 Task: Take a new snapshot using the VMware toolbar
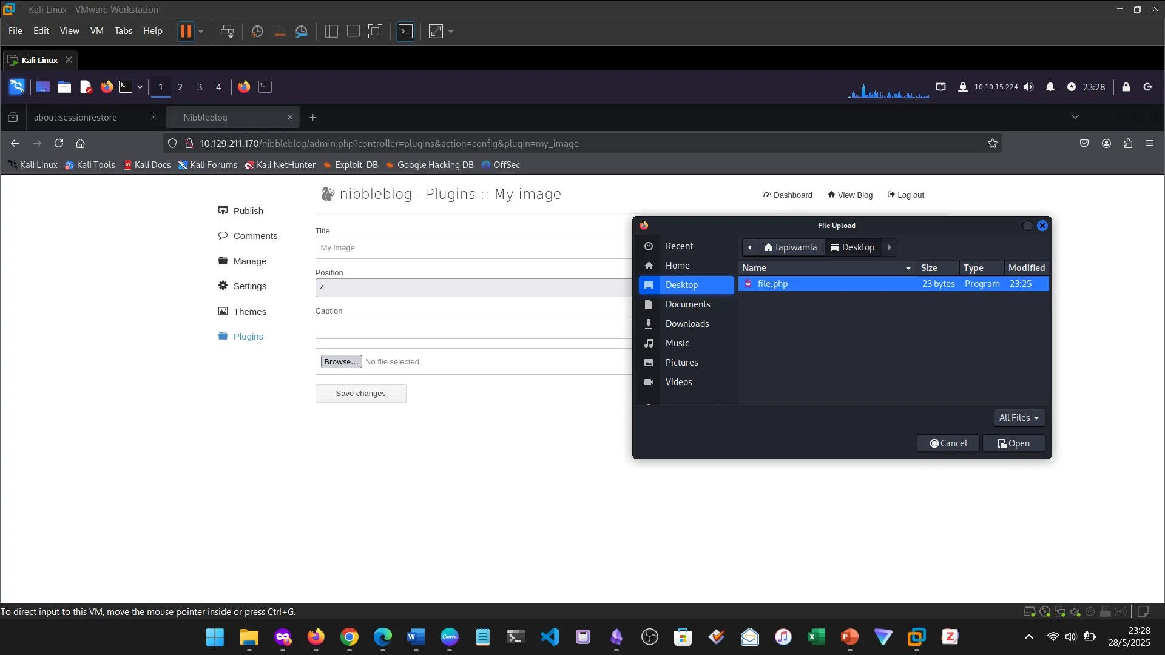pyautogui.click(x=257, y=32)
